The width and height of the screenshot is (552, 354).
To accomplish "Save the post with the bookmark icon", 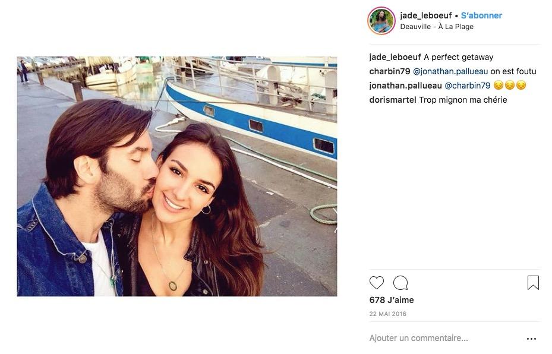I will tap(533, 283).
